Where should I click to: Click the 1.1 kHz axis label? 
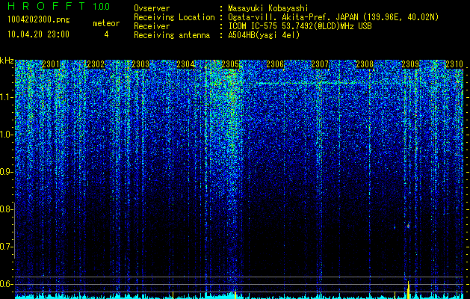click(7, 97)
